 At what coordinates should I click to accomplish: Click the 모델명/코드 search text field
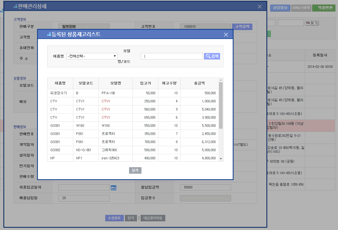point(172,56)
